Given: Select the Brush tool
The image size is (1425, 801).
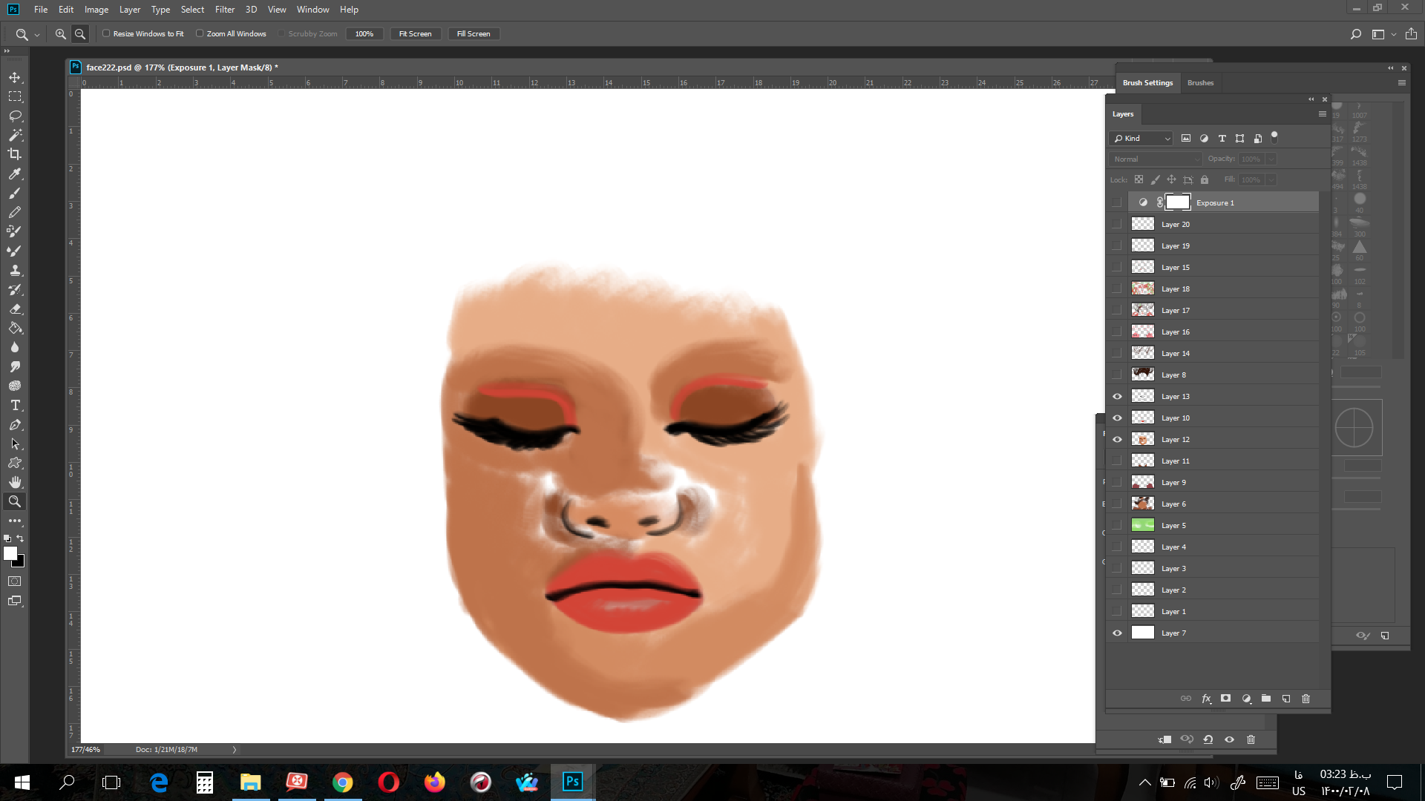Looking at the screenshot, I should pyautogui.click(x=15, y=194).
